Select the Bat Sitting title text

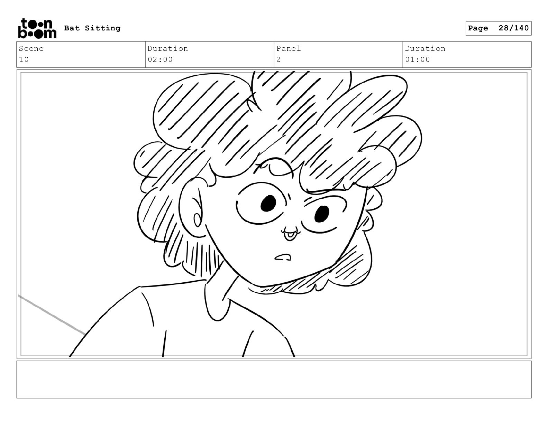[x=92, y=28]
